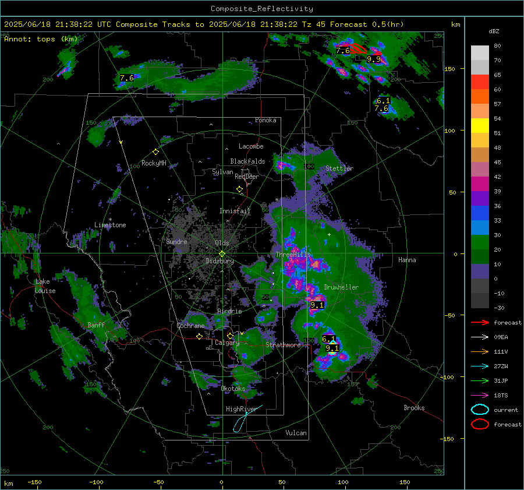Select the cyan 27ZW arrow icon
Image resolution: width=524 pixels, height=490 pixels.
pyautogui.click(x=480, y=366)
